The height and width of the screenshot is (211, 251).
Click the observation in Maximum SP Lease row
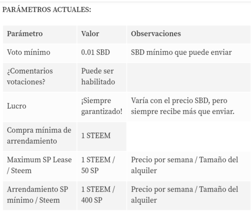click(184, 165)
